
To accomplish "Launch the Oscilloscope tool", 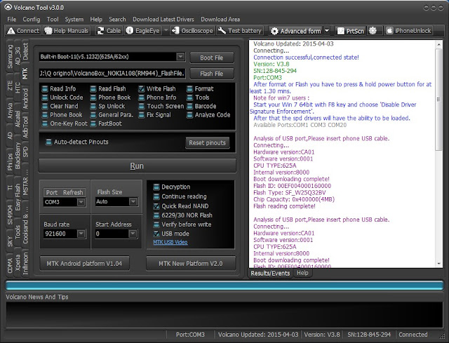I will pos(192,31).
